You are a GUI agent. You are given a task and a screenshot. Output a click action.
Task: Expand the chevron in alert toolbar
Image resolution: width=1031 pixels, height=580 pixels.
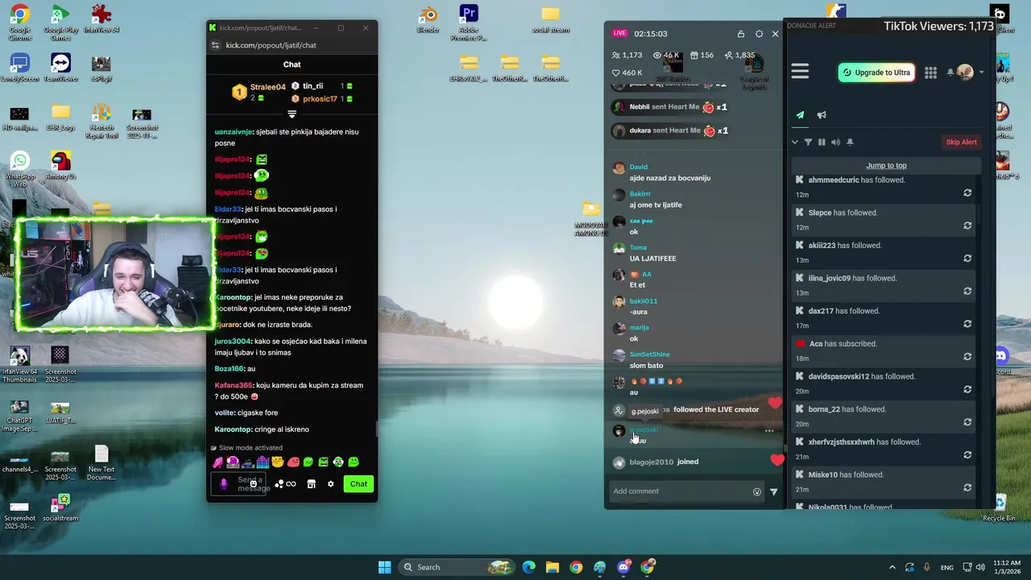(795, 142)
